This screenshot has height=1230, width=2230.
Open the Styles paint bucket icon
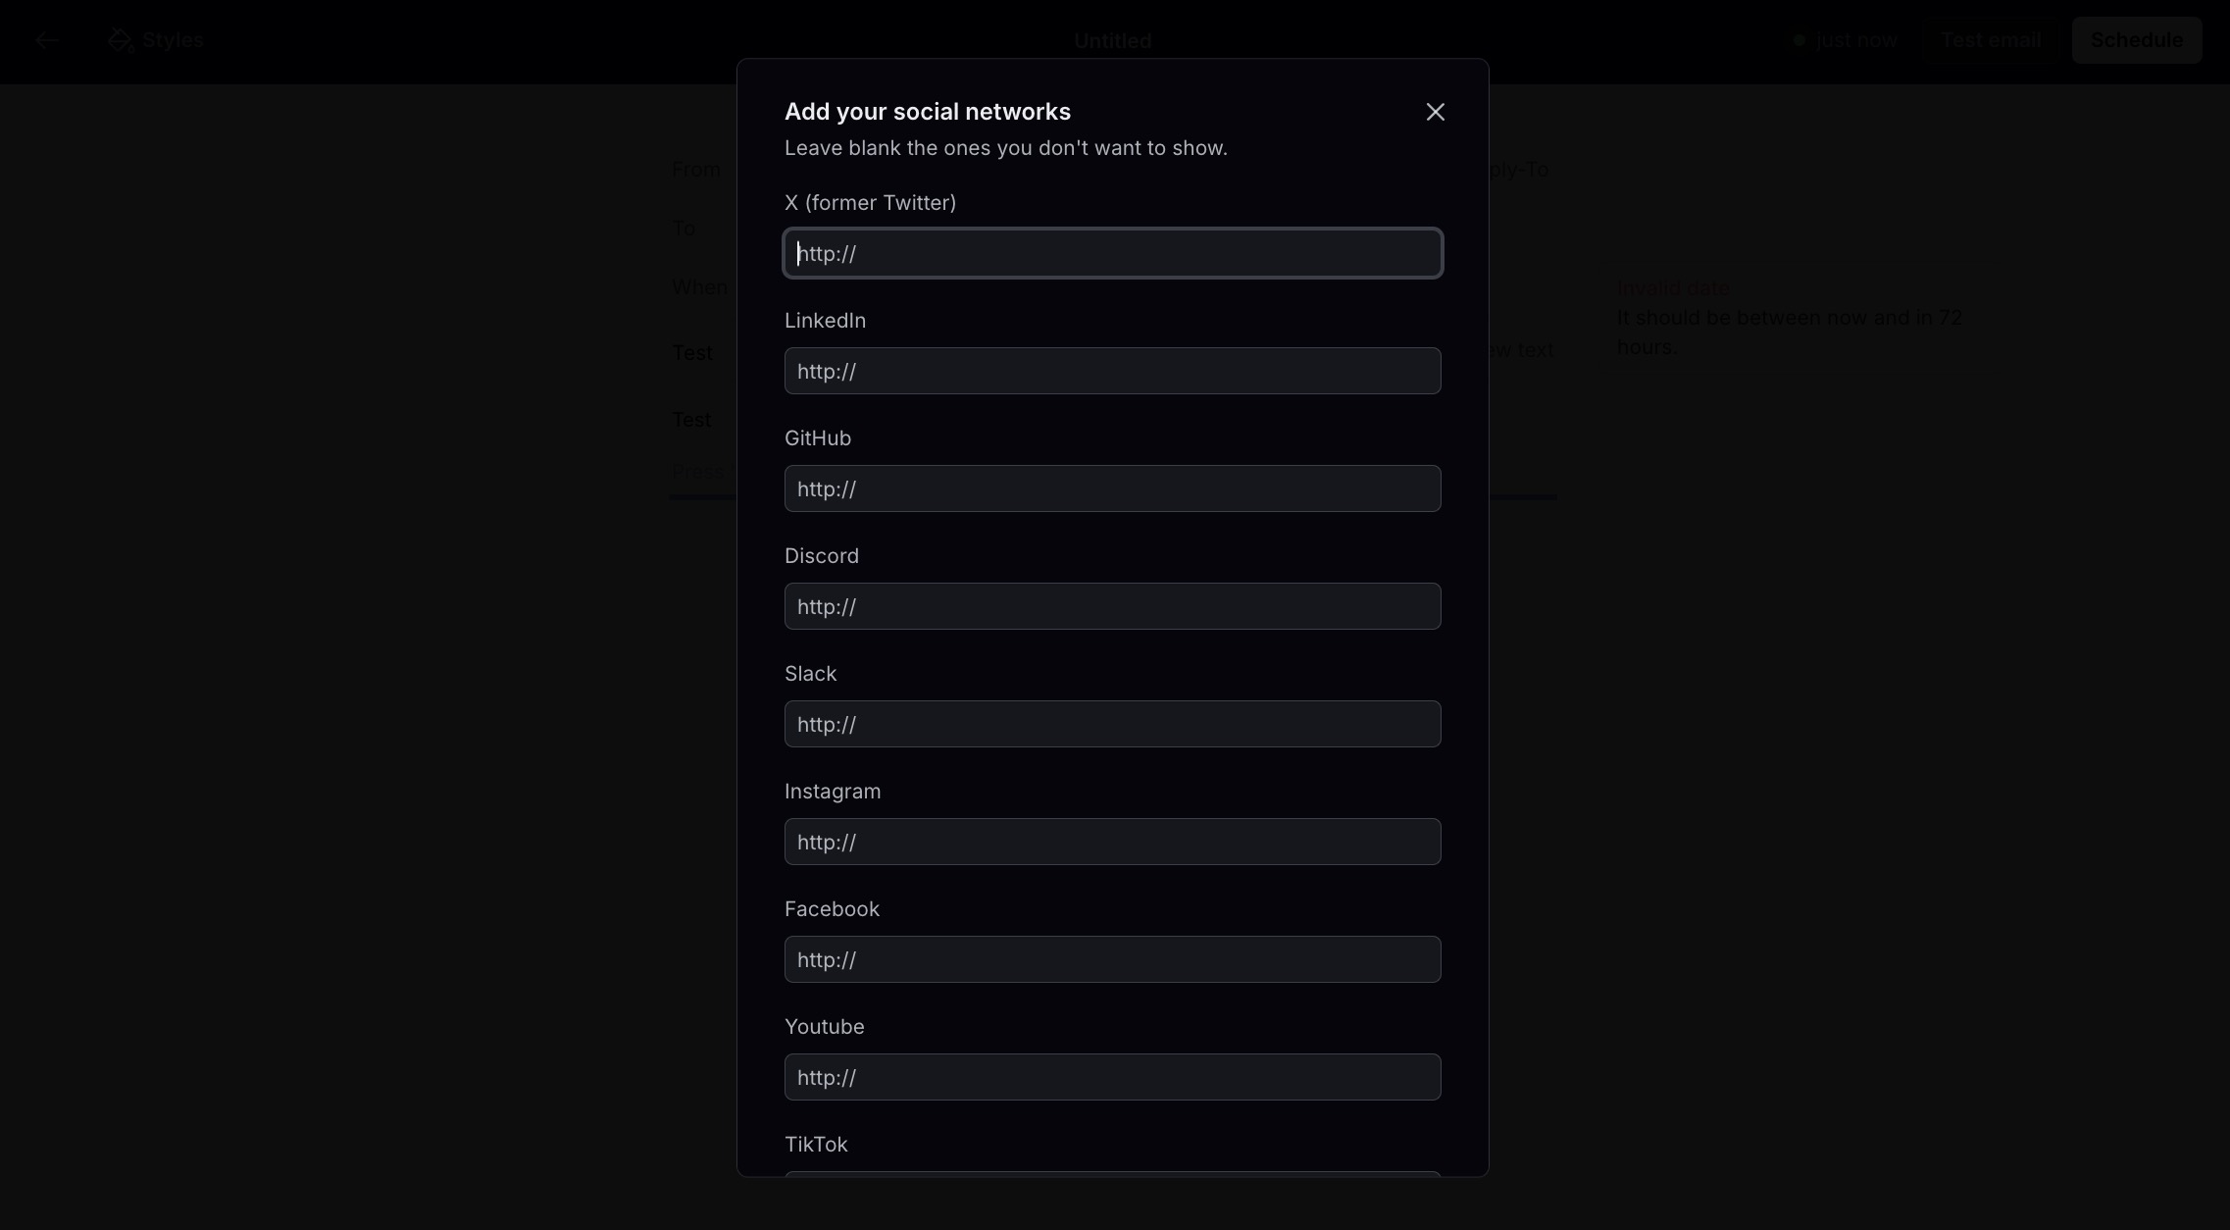[121, 40]
